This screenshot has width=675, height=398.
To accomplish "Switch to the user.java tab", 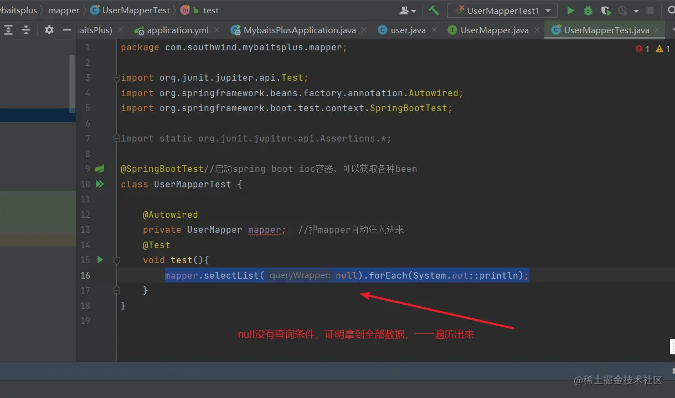I will pyautogui.click(x=408, y=30).
